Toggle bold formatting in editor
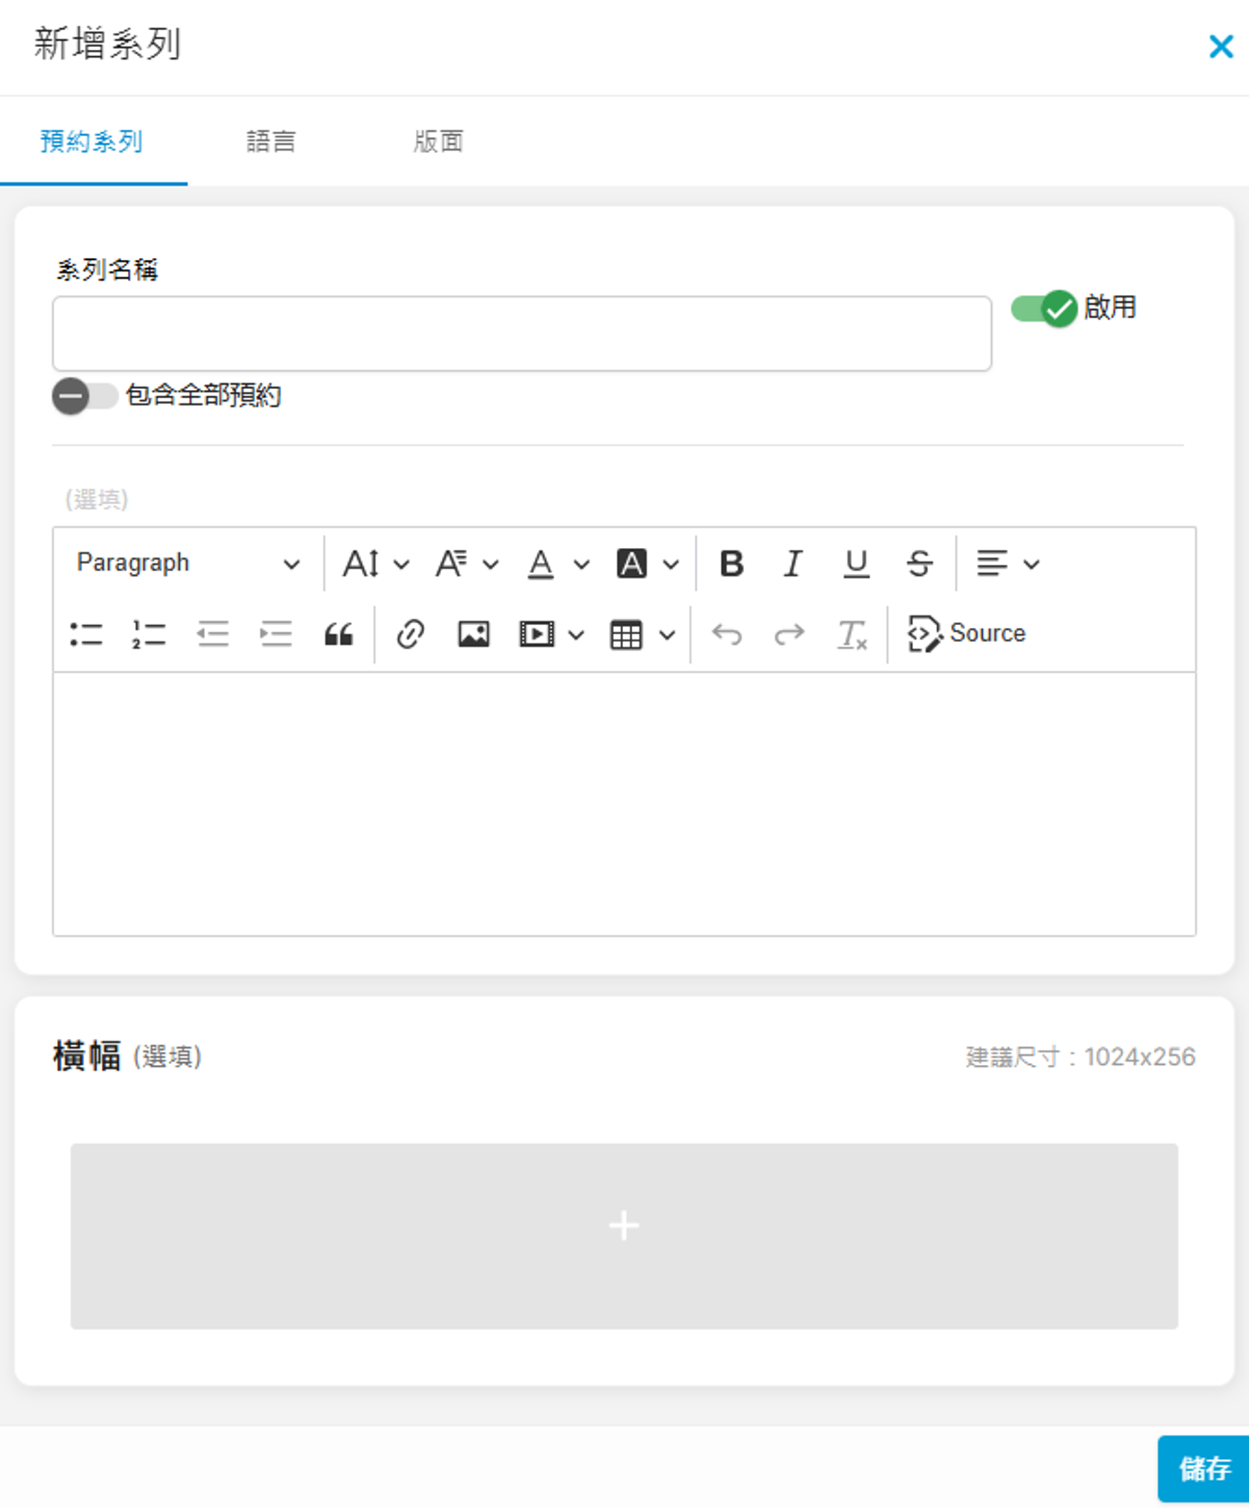The width and height of the screenshot is (1249, 1508). click(x=731, y=564)
